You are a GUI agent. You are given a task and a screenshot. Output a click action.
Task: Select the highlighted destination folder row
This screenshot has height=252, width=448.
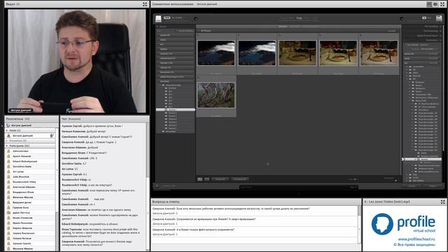coord(422,159)
